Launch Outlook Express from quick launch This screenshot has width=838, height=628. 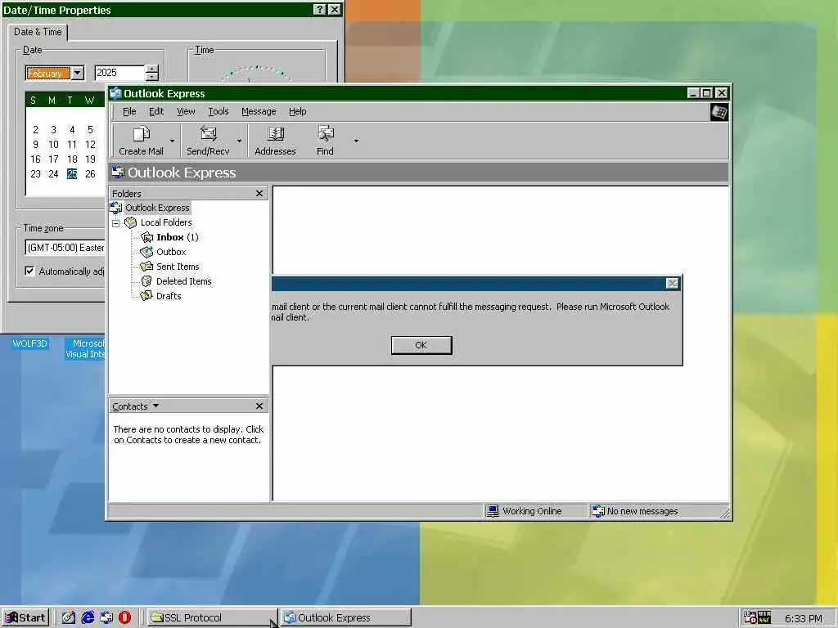pos(106,618)
